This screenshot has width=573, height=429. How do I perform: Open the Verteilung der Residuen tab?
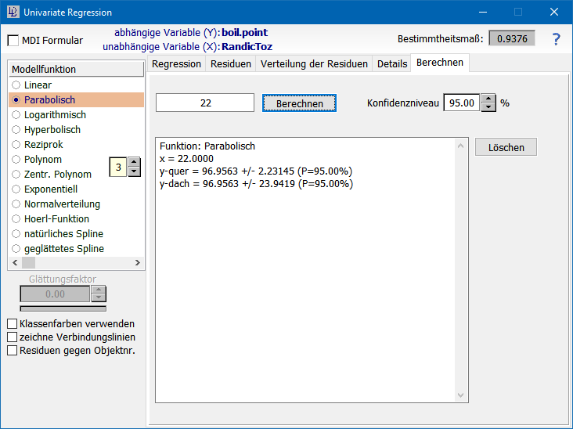(x=314, y=64)
